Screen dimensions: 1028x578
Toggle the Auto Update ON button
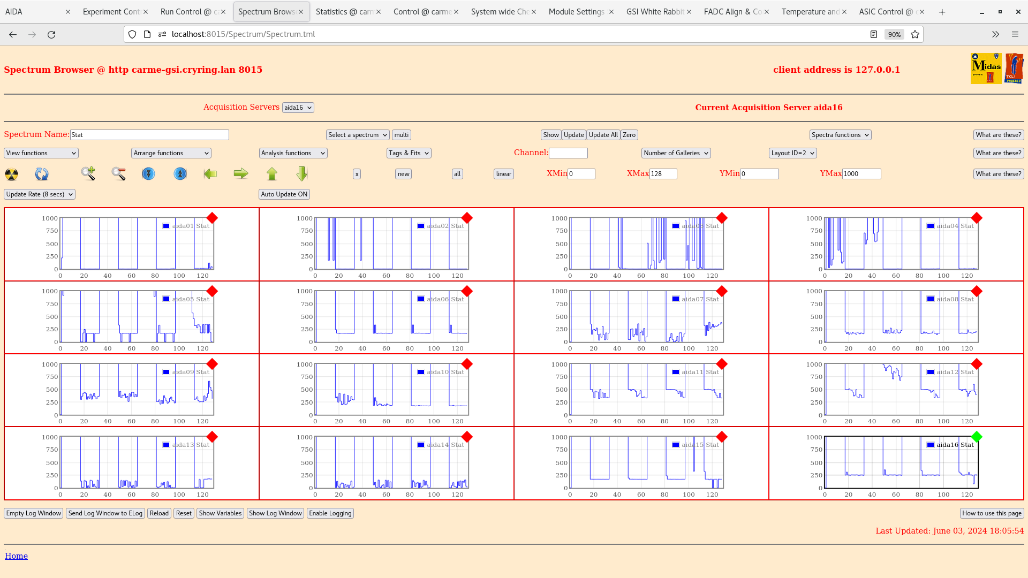point(284,194)
